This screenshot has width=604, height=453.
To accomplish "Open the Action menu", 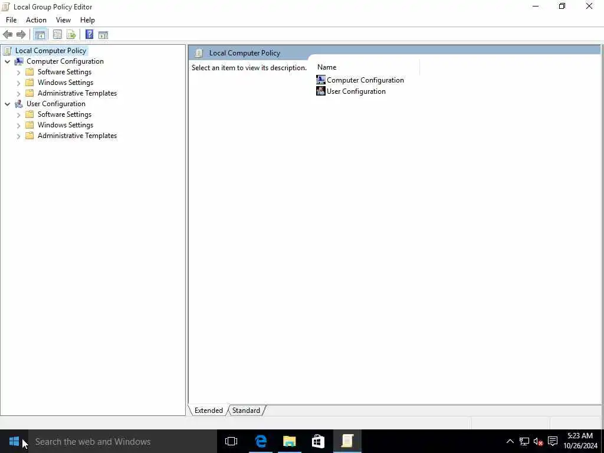I will (x=36, y=20).
